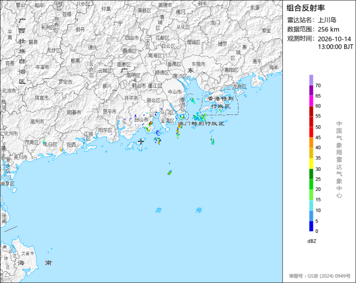This screenshot has width=356, height=283.
Task: Select the 四会市 map label
Action: [x=132, y=38]
